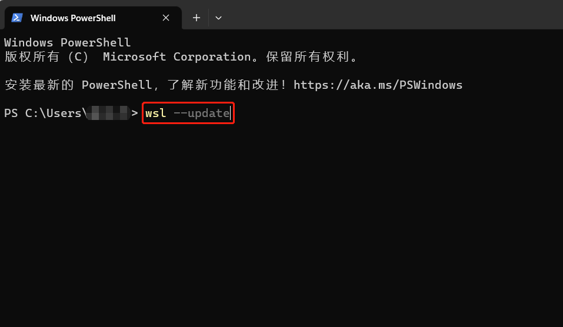
Task: Click the prompt's greater-than symbol
Action: (x=135, y=113)
